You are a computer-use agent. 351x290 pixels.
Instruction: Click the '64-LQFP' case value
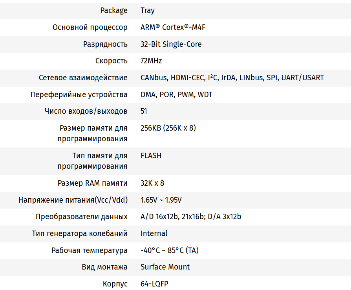tap(154, 284)
